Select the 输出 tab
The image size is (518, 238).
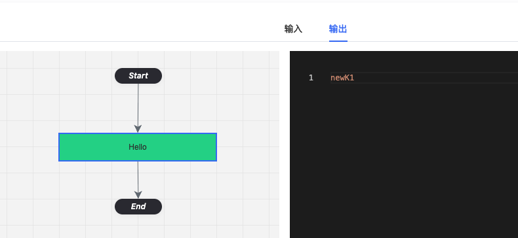(x=338, y=29)
